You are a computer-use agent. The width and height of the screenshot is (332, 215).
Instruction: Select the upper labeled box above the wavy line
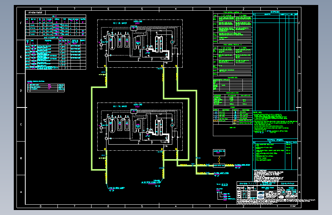coord(219,153)
